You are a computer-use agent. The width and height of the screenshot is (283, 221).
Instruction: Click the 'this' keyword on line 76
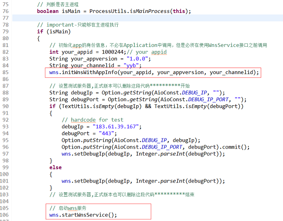pos(179,11)
